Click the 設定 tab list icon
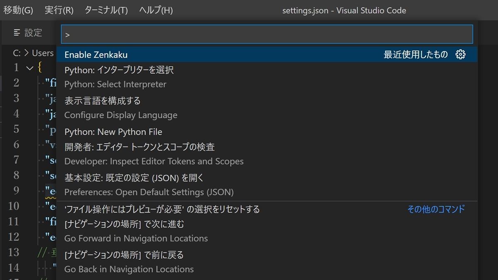Viewport: 498px width, 280px height. (x=17, y=33)
